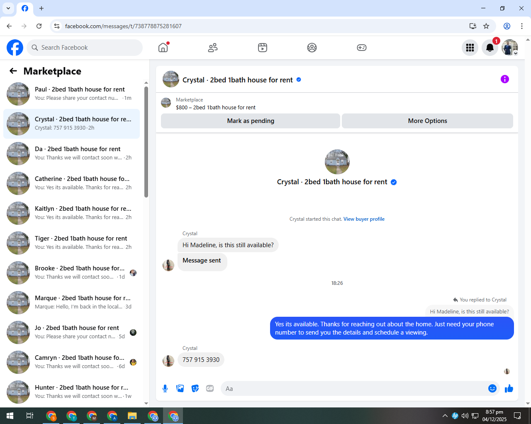Go back using Marketplace back arrow
This screenshot has height=424, width=531.
pyautogui.click(x=13, y=71)
